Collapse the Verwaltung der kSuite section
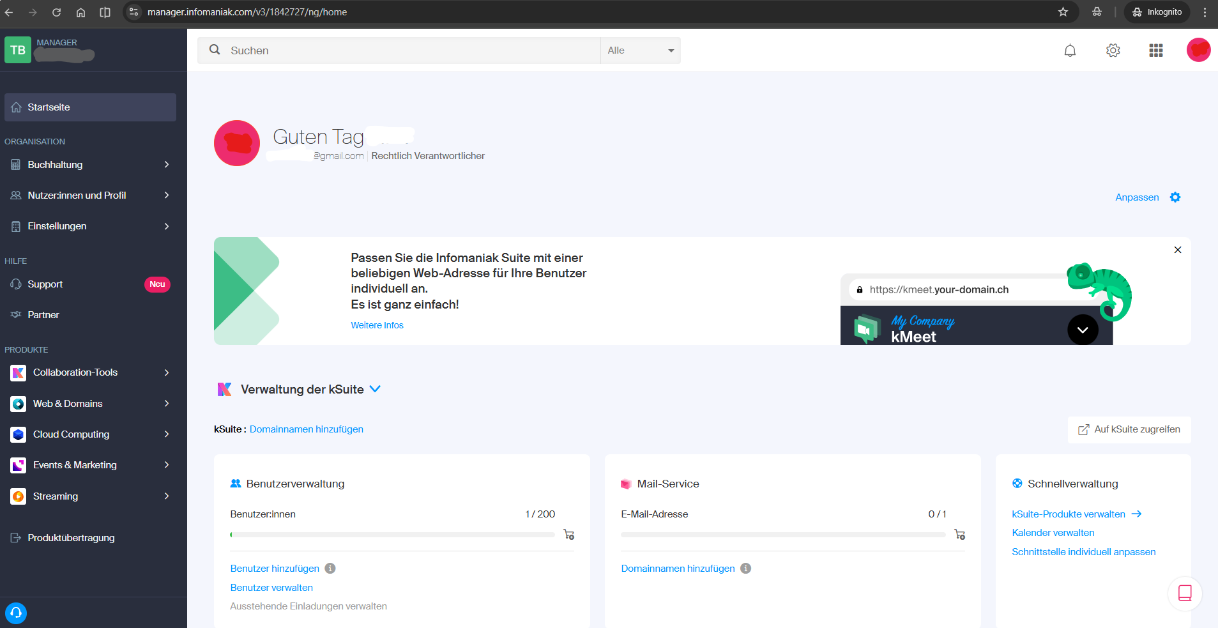The image size is (1218, 628). [375, 389]
